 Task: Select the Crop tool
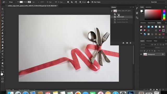(x=2, y=21)
